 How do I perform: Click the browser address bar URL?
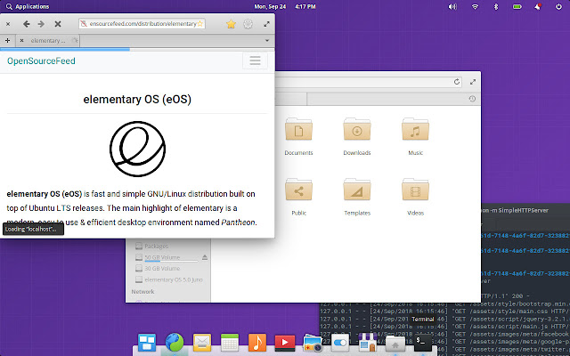[142, 24]
